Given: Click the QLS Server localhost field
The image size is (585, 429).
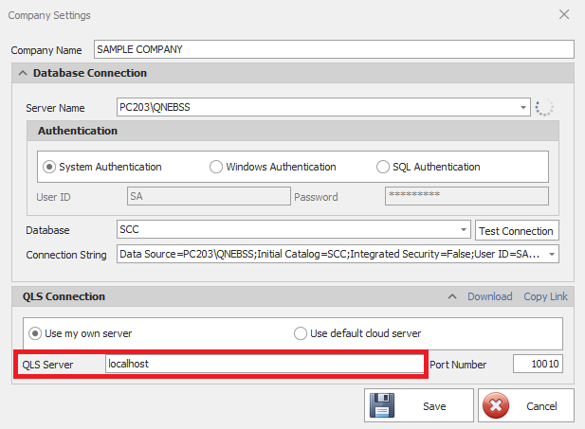Looking at the screenshot, I should (x=265, y=364).
